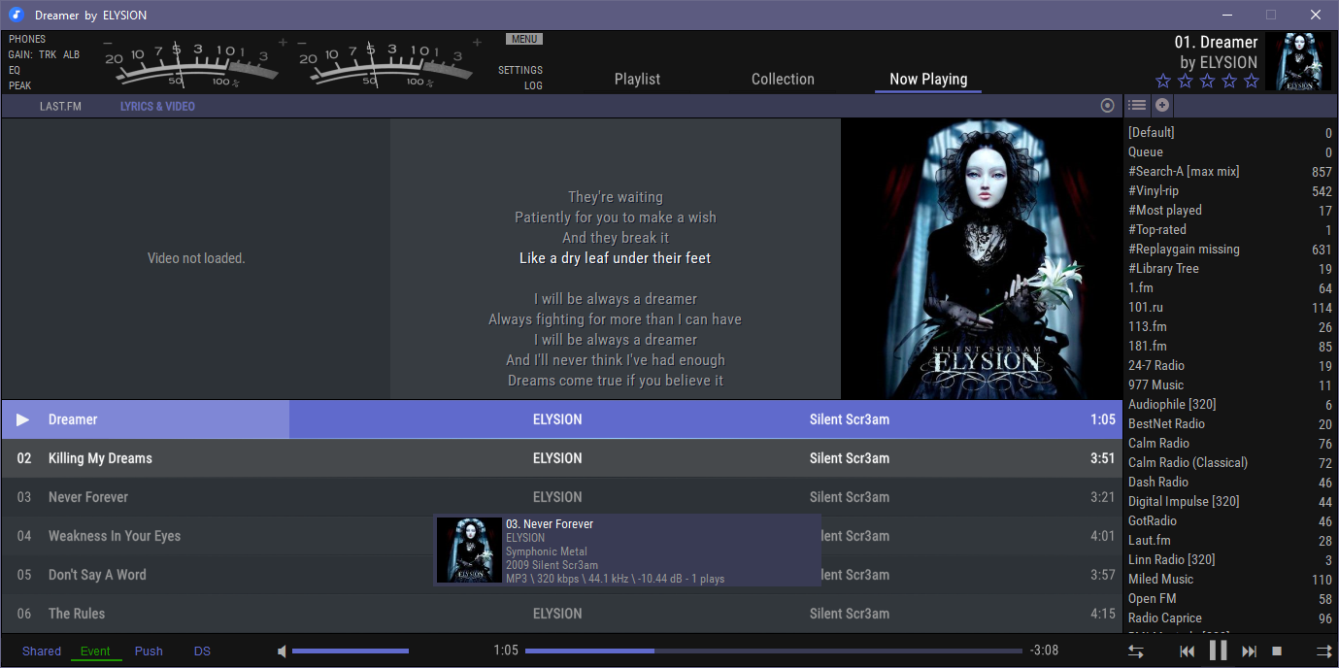This screenshot has height=668, width=1339.
Task: Click the repeat/loop arrows icon
Action: (x=1135, y=651)
